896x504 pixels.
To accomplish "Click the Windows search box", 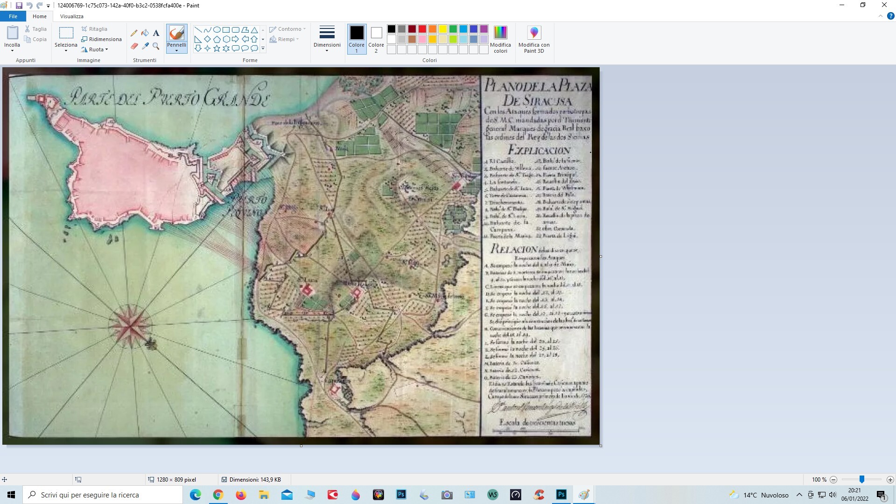I will coord(103,495).
